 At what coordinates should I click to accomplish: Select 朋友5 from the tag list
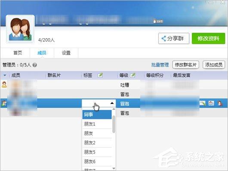97,152
